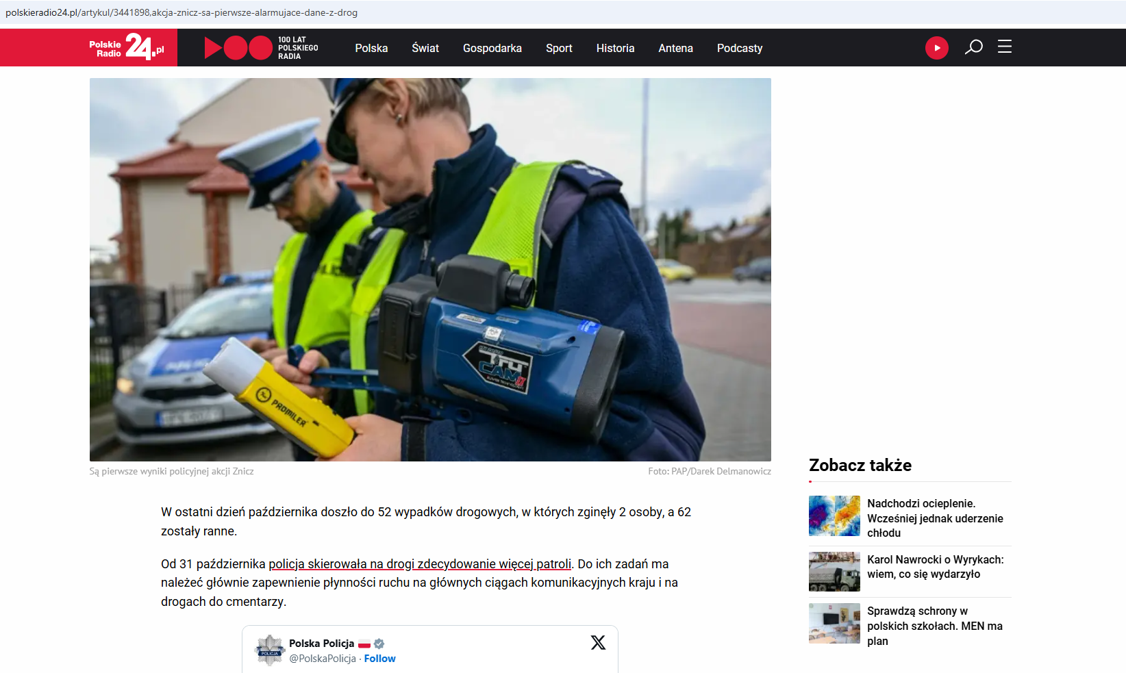Image resolution: width=1126 pixels, height=673 pixels.
Task: Navigate to the Antena section
Action: click(x=675, y=48)
